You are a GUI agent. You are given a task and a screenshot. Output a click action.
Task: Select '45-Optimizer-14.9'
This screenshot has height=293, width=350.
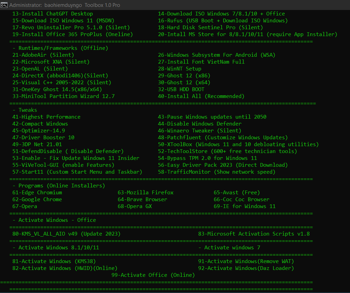[x=39, y=131]
